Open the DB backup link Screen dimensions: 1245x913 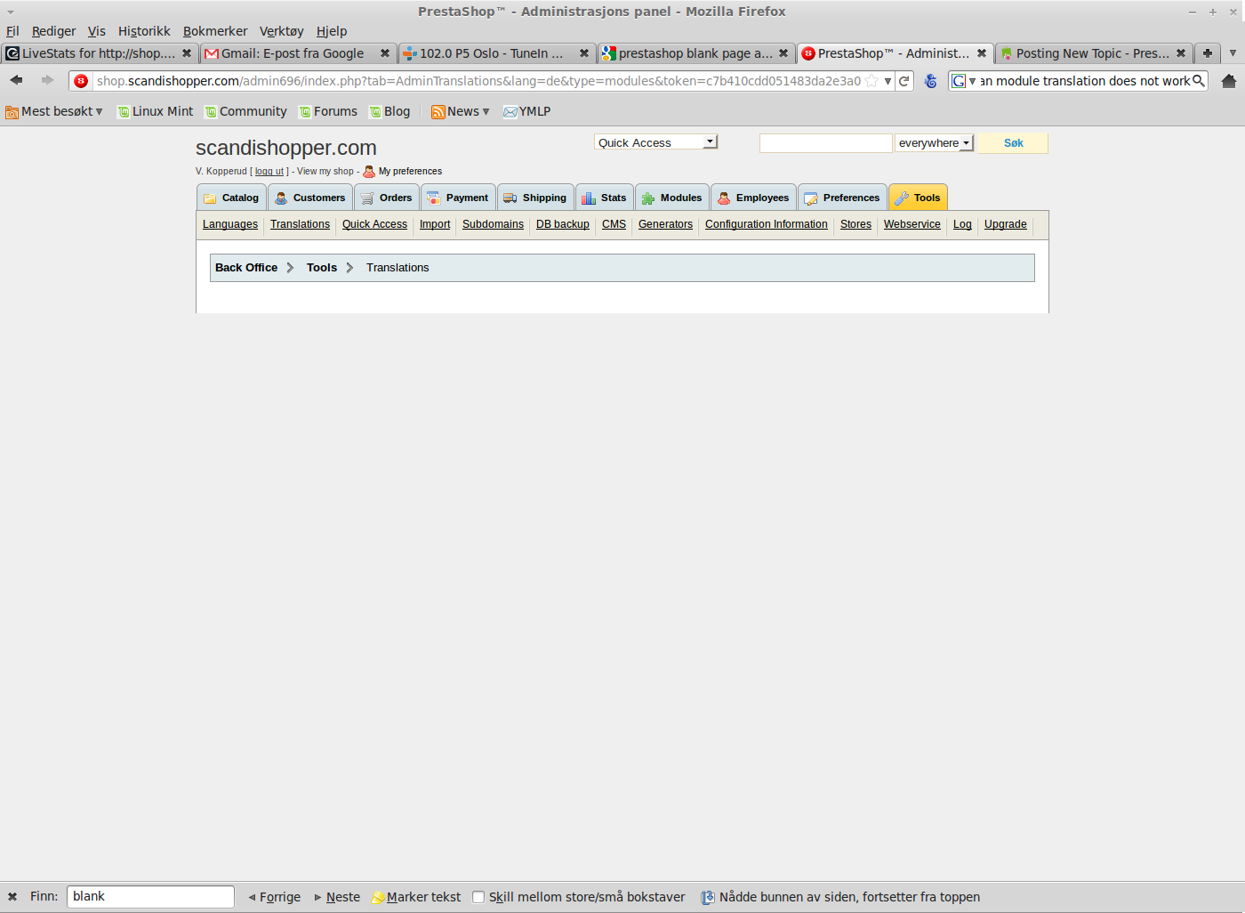pos(563,224)
